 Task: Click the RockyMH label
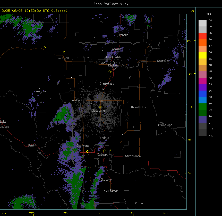click(x=63, y=58)
